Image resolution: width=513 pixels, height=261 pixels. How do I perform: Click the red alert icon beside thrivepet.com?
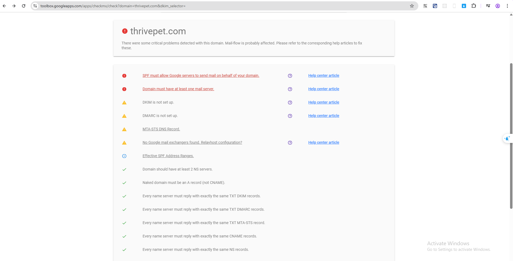[125, 31]
